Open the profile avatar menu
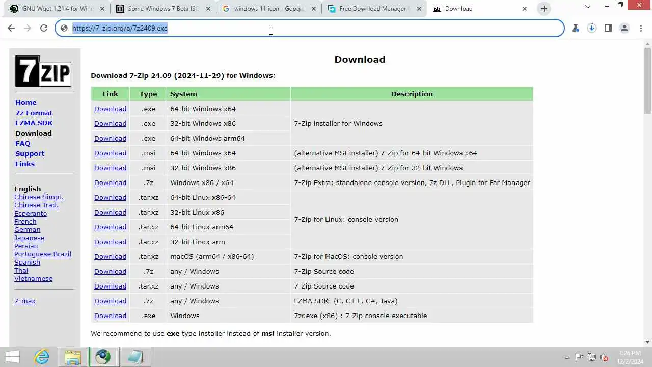652x367 pixels. point(624,28)
